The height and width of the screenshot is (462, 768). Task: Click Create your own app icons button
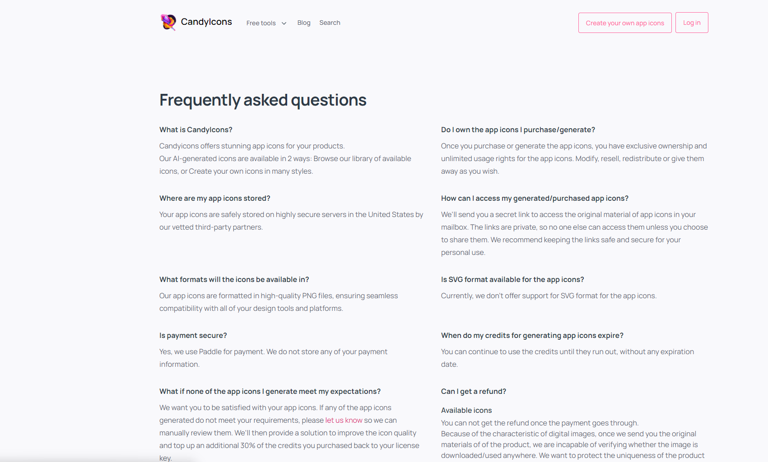pos(625,23)
